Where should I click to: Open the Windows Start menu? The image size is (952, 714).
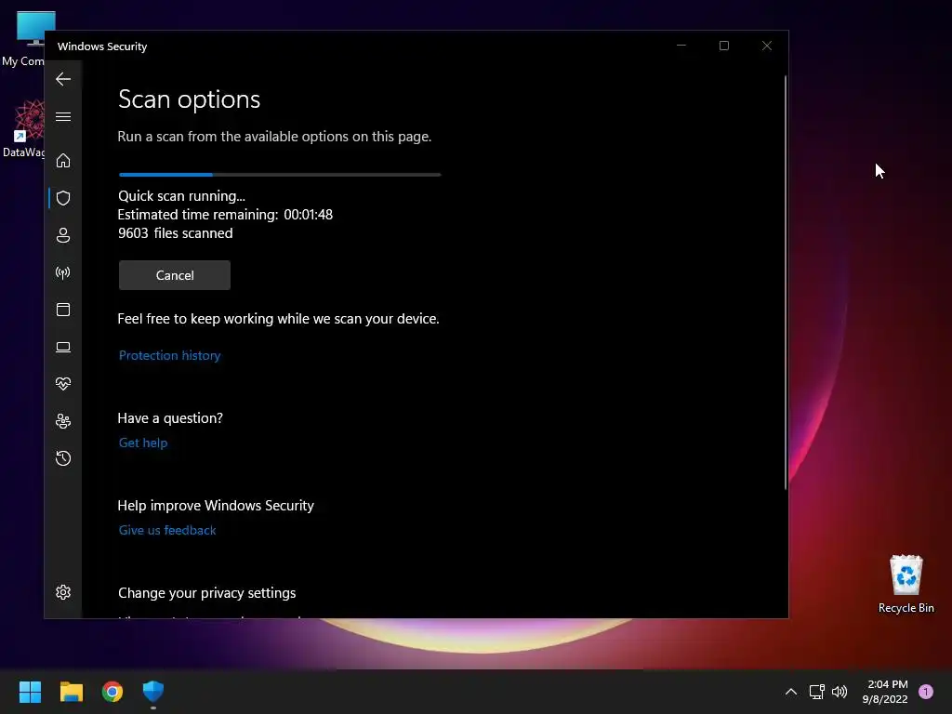(30, 692)
